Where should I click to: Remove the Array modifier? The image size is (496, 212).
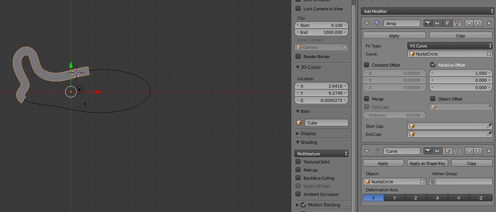coord(489,23)
